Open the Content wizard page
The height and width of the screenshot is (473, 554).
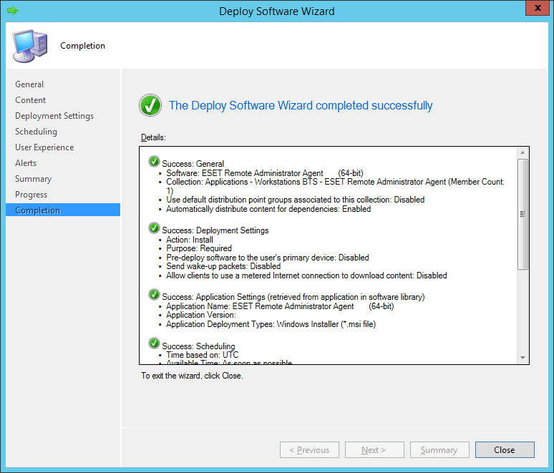click(31, 100)
